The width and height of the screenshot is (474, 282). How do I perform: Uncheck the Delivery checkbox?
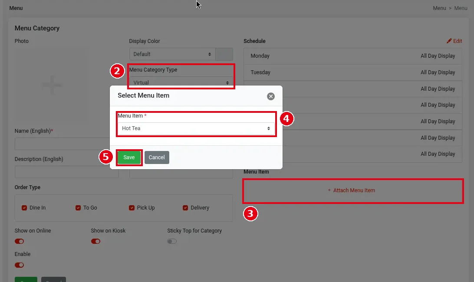click(185, 208)
